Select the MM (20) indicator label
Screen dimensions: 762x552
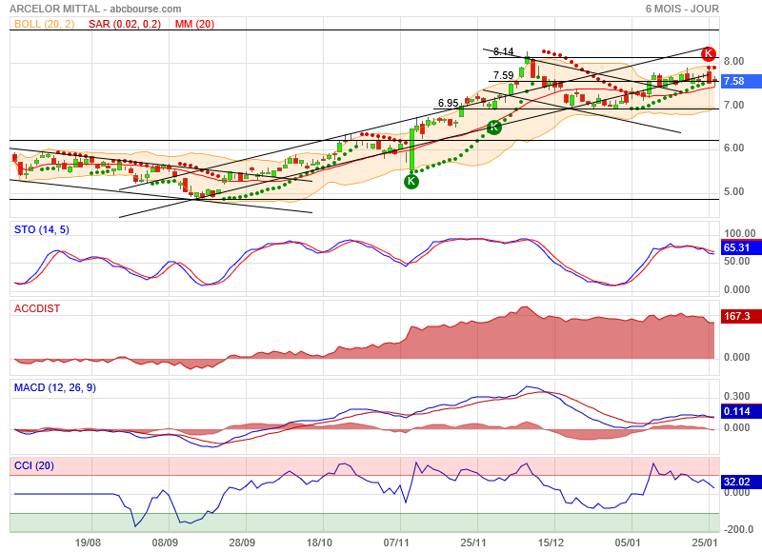coord(194,24)
